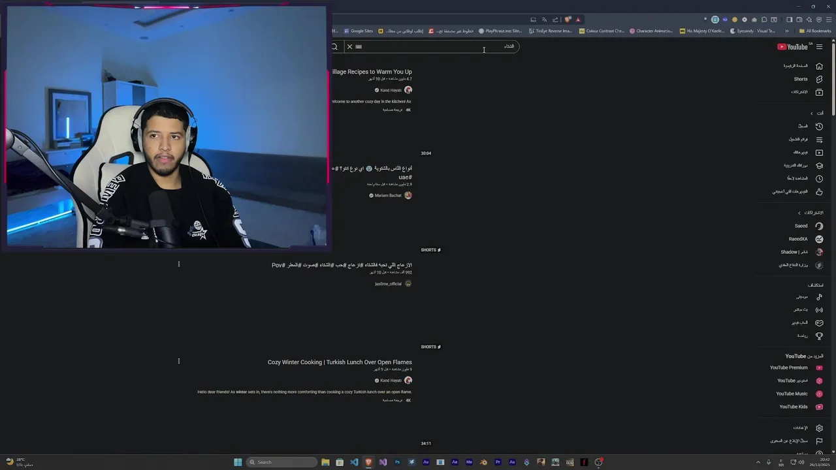Open Liked videos thumbs-up item
This screenshot has width=836, height=470.
[x=797, y=191]
